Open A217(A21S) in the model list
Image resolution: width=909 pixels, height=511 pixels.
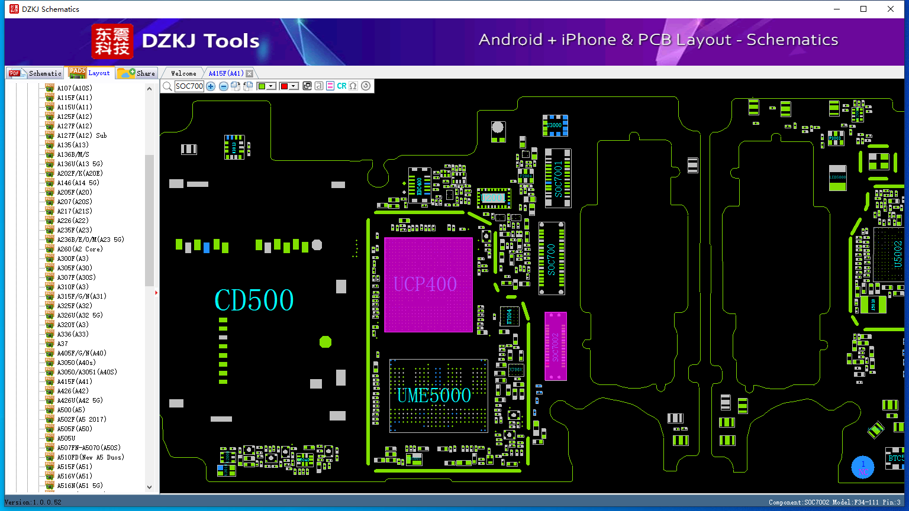pyautogui.click(x=75, y=211)
